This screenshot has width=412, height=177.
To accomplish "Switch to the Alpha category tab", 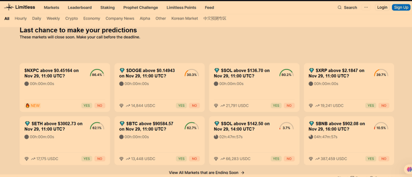I will click(145, 19).
